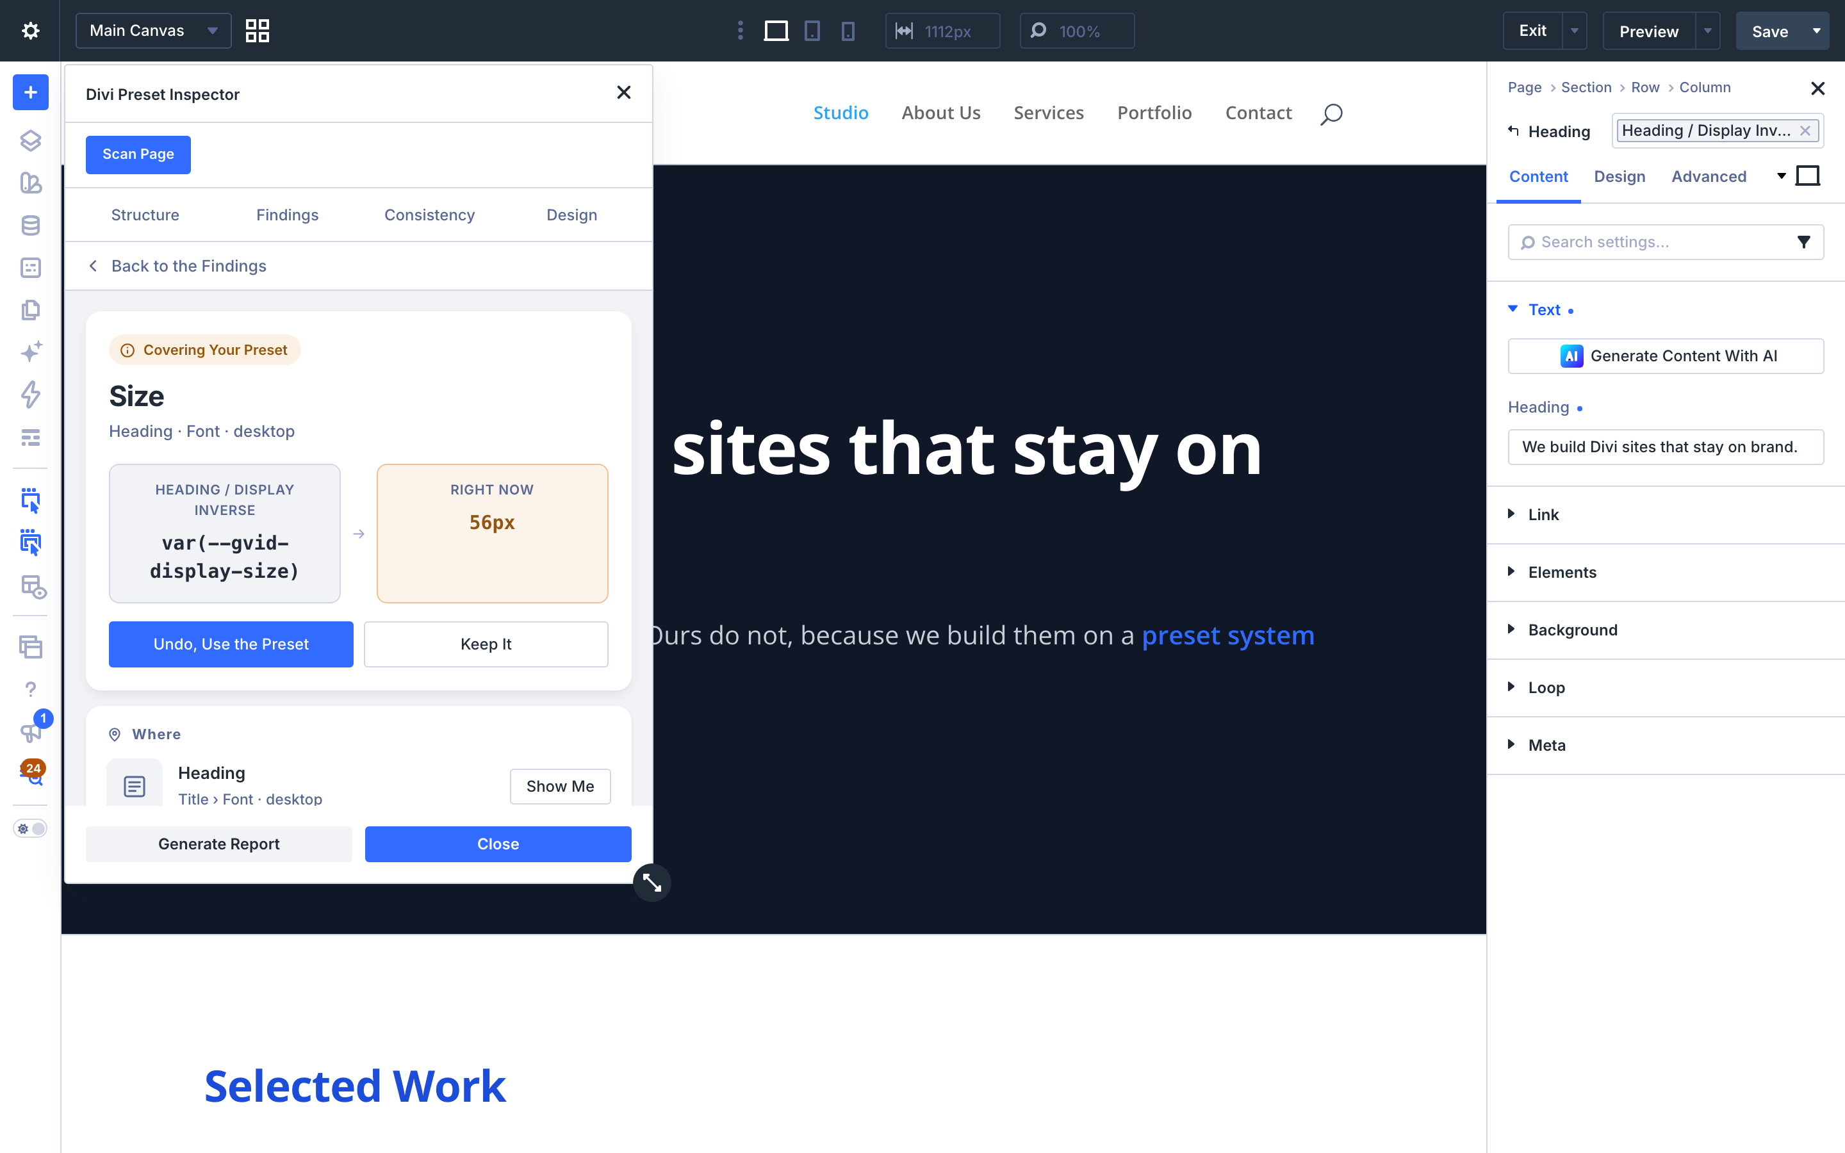
Task: Open the Main Canvas dropdown
Action: [153, 31]
